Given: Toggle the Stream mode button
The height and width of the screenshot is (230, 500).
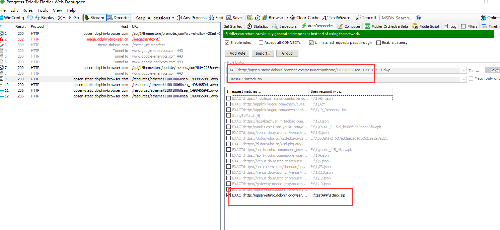Looking at the screenshot, I should 94,18.
